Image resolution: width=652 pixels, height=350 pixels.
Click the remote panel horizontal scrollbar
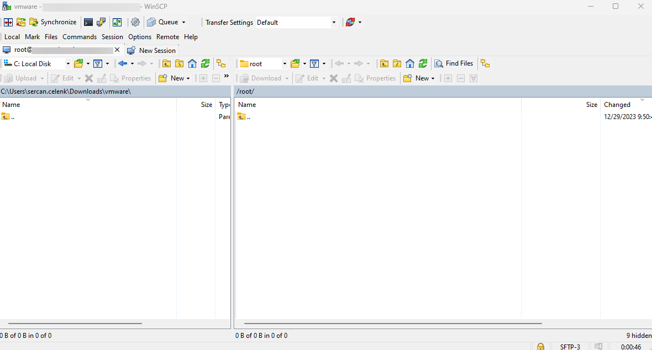click(393, 324)
